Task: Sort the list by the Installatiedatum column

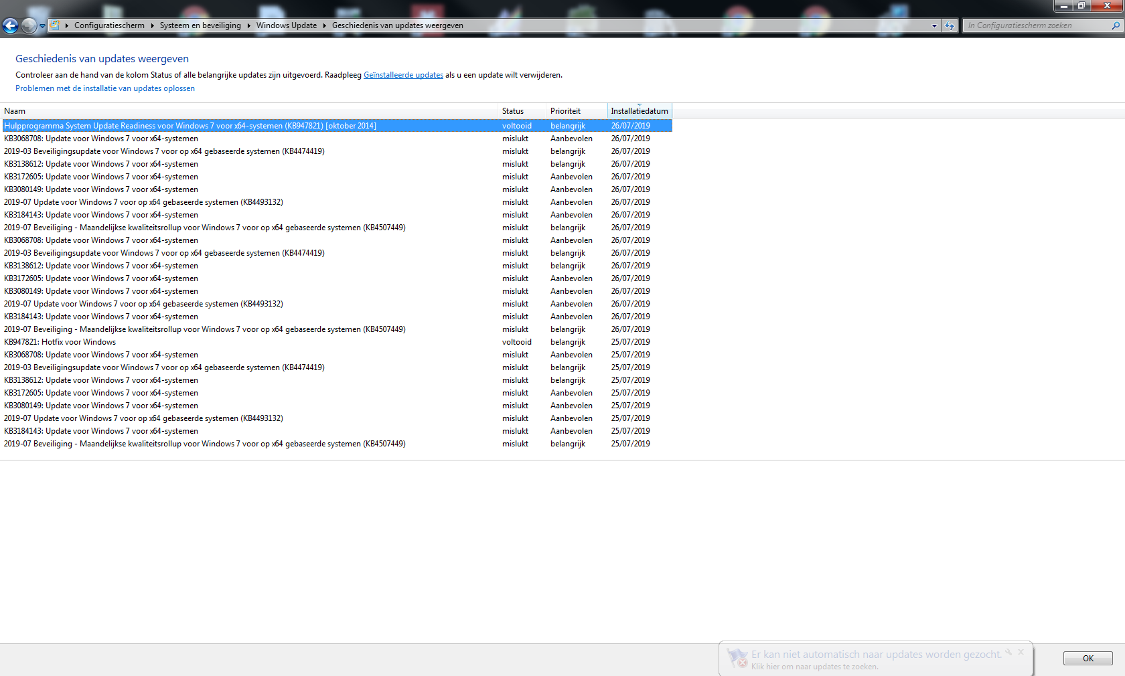Action: coord(640,111)
